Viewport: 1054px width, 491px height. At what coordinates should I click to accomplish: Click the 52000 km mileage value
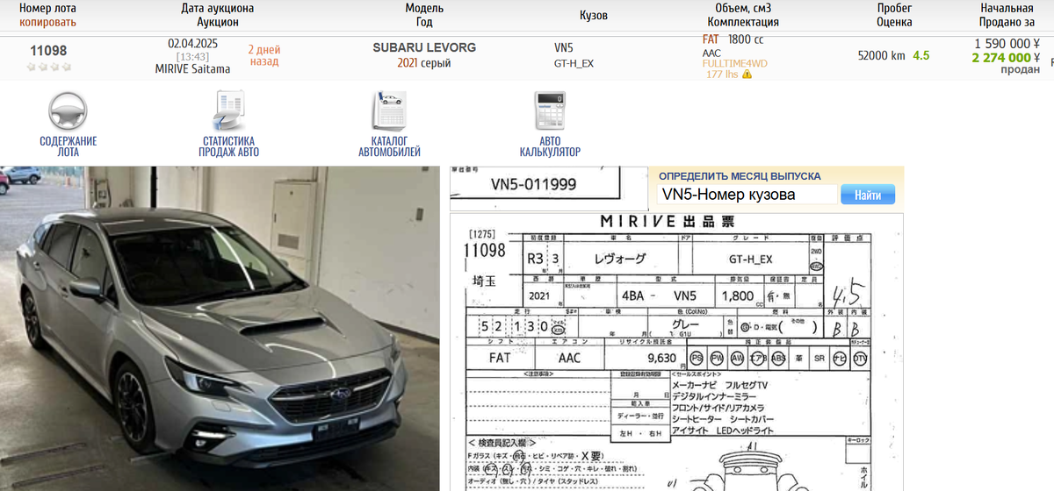(881, 55)
